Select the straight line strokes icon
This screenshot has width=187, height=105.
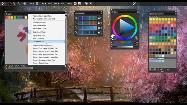pyautogui.click(x=14, y=3)
